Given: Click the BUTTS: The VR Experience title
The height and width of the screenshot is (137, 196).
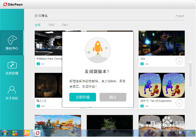Looking at the screenshot, I should 156,101.
